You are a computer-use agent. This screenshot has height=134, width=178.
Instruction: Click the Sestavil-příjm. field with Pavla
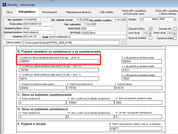pos(38,28)
